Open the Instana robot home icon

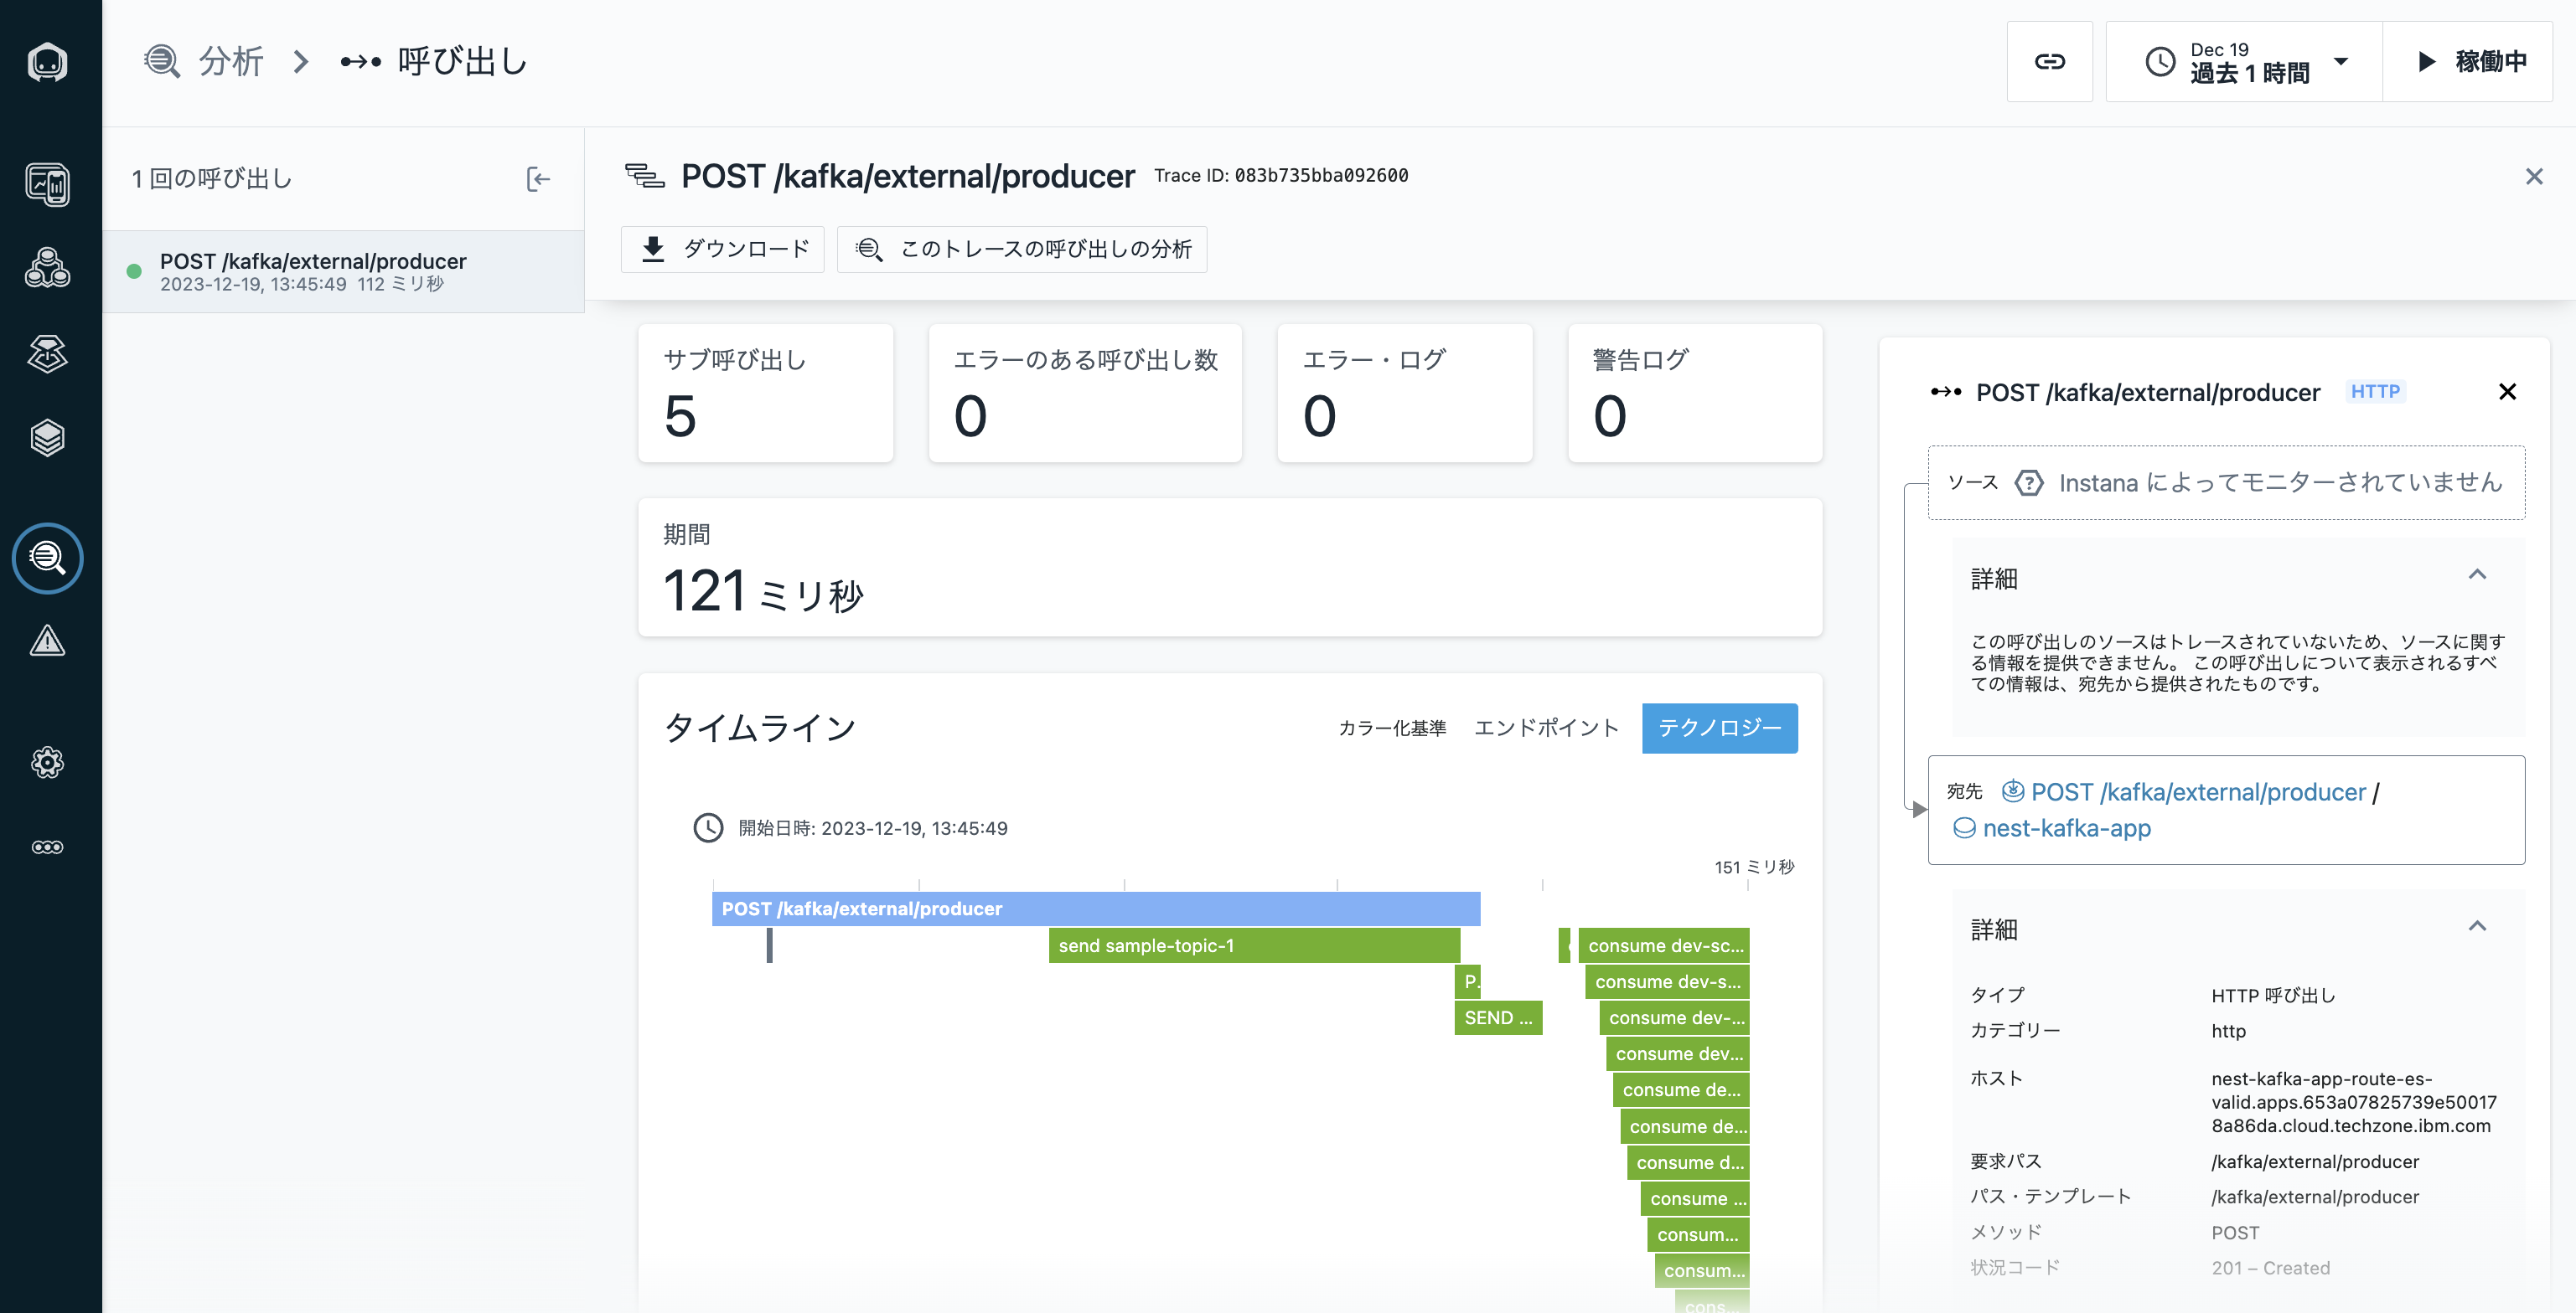(x=47, y=63)
